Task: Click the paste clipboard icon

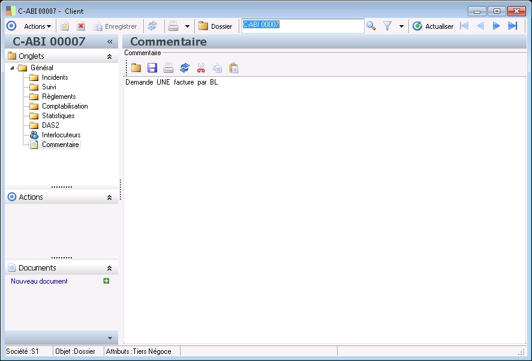Action: 233,68
